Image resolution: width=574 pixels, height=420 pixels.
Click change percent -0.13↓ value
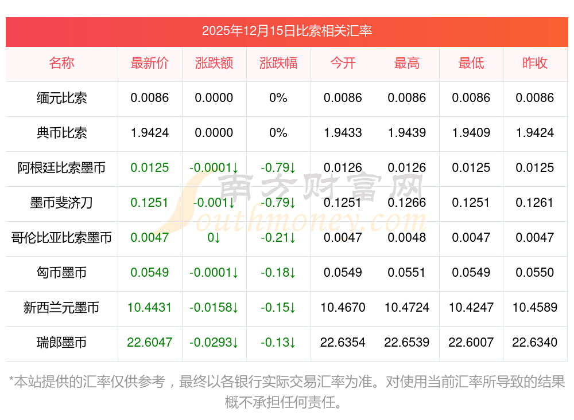click(x=278, y=343)
